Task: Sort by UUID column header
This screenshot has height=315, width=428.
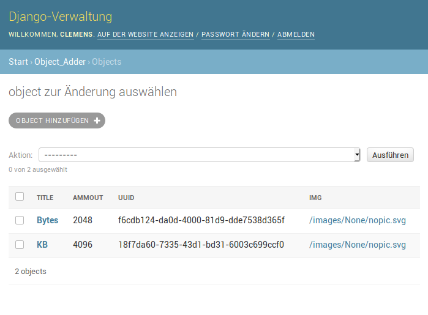Action: tap(126, 198)
